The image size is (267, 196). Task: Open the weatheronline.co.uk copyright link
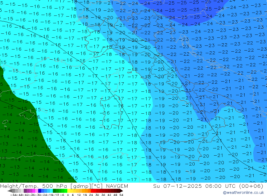[243, 193]
